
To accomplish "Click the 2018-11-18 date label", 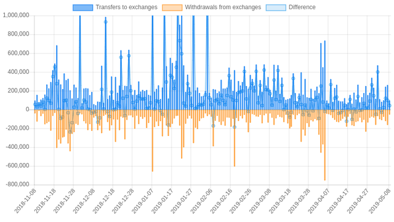I will coord(44,201).
